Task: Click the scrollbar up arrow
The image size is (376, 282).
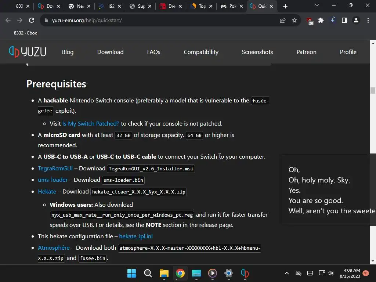Action: pos(373,43)
